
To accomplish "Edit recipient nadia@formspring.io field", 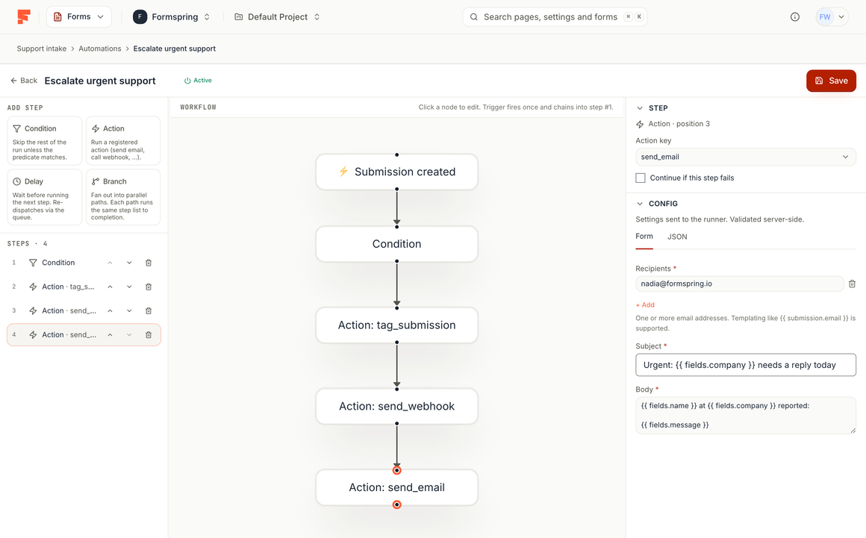I will [740, 284].
